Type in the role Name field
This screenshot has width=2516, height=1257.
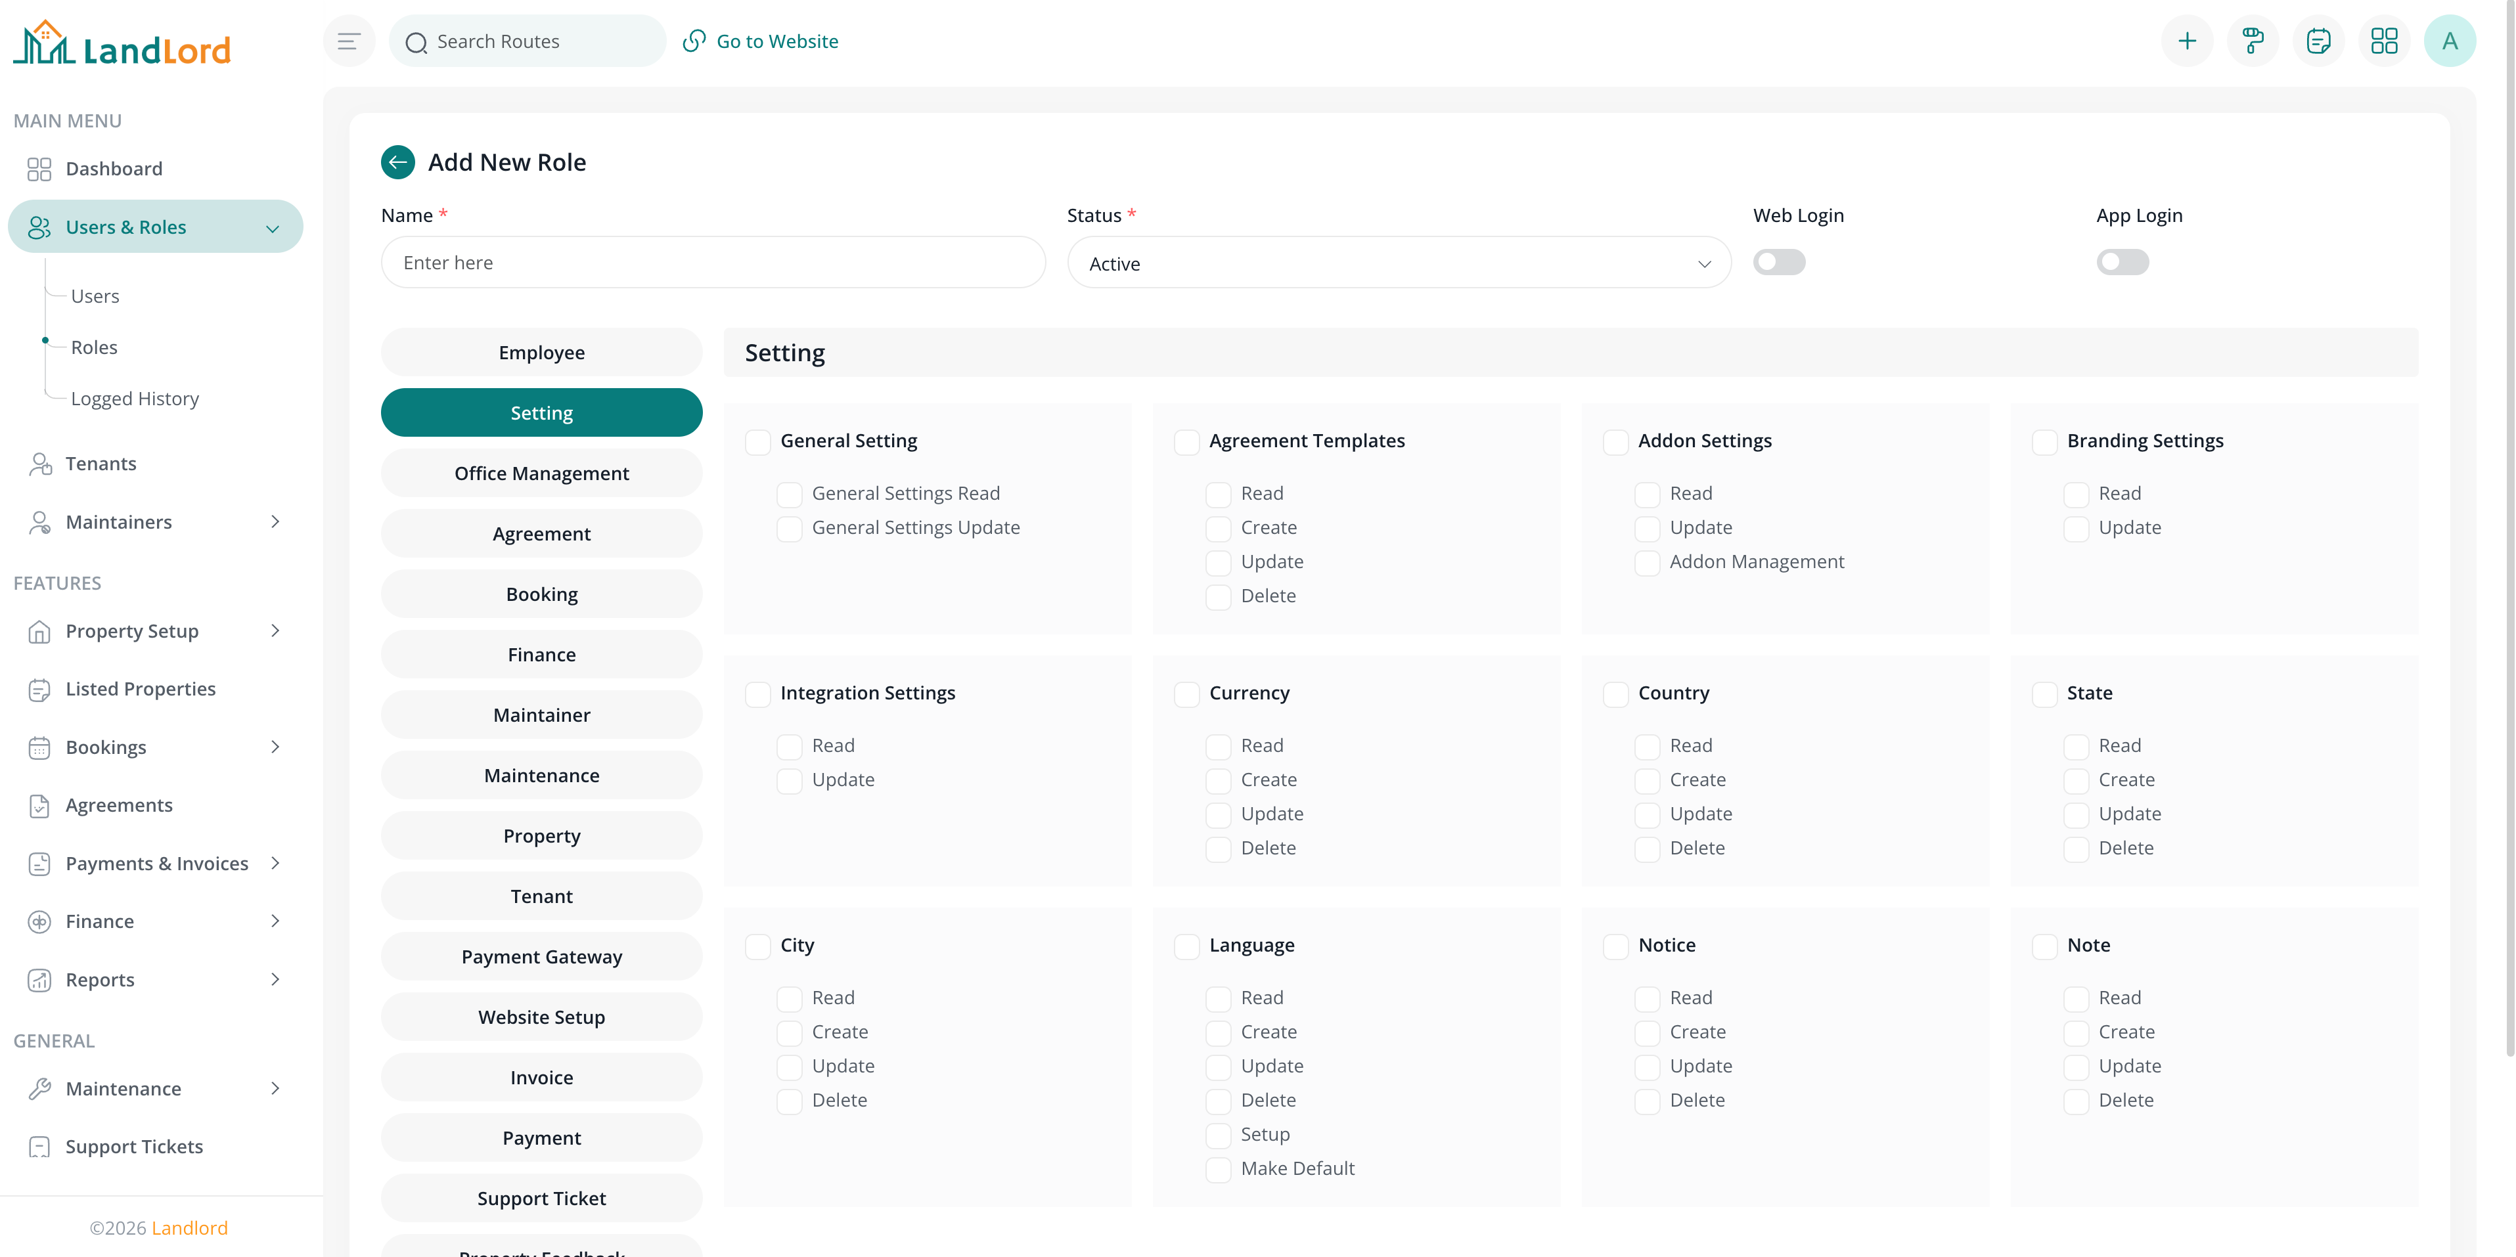pyautogui.click(x=712, y=262)
